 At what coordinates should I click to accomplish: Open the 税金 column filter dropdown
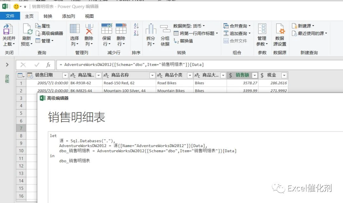[284, 75]
